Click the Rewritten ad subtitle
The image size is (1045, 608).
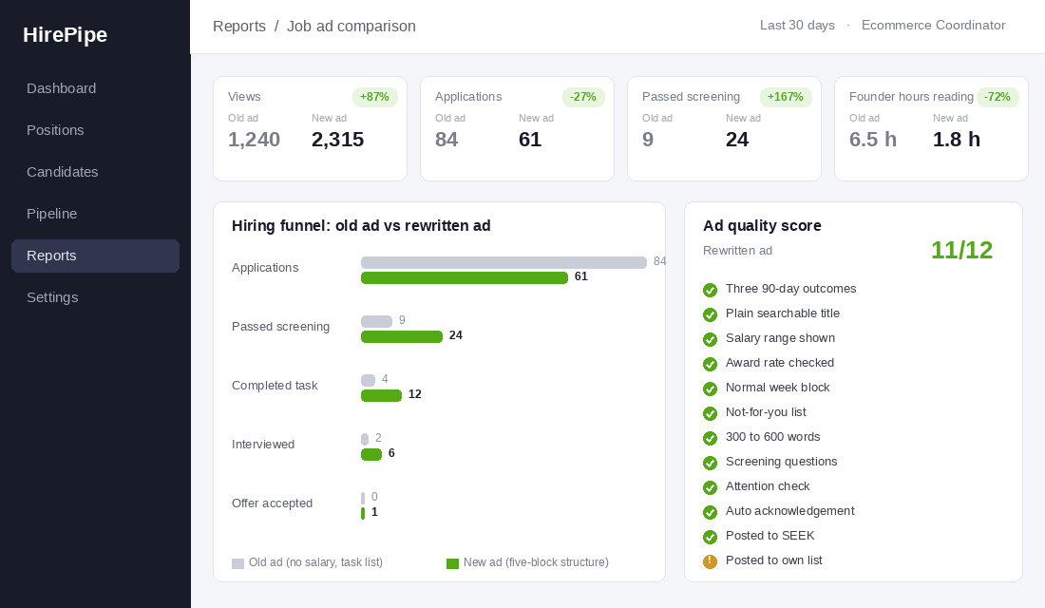738,251
